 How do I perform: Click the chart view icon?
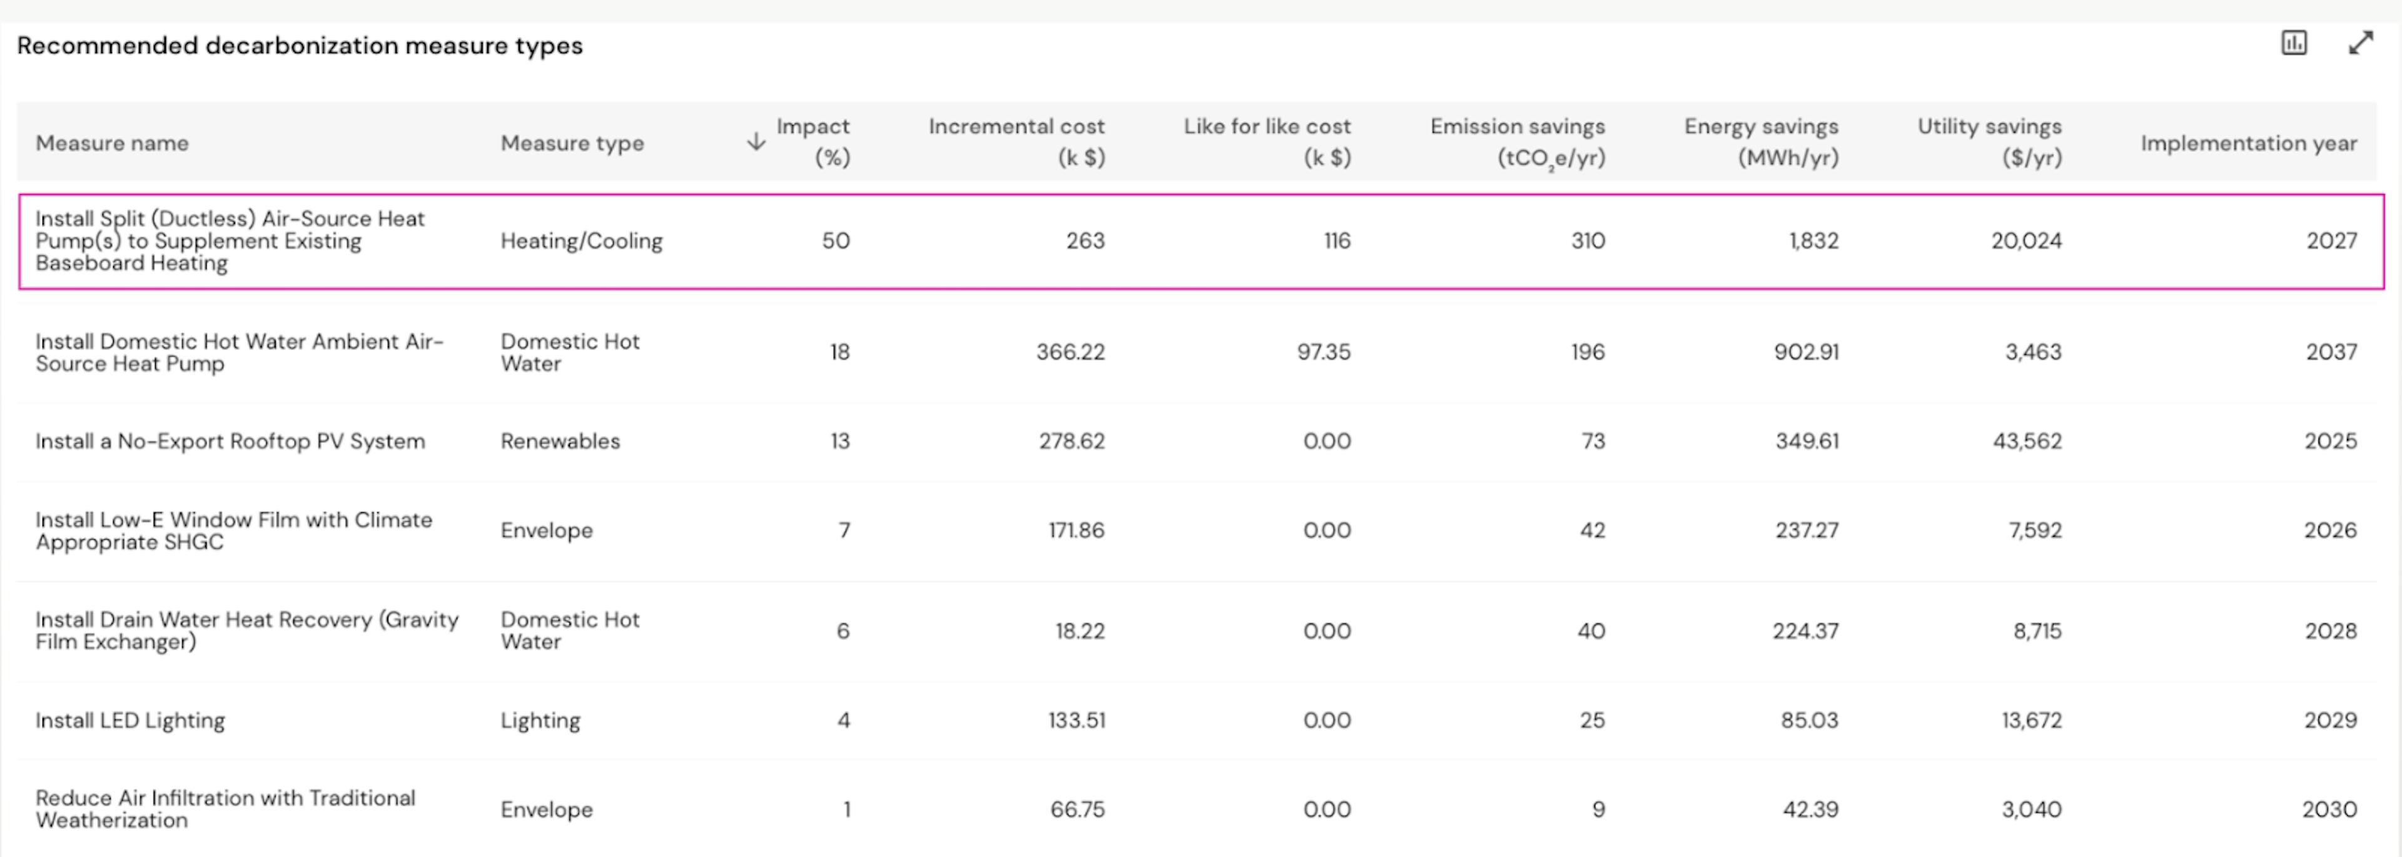pos(2294,43)
